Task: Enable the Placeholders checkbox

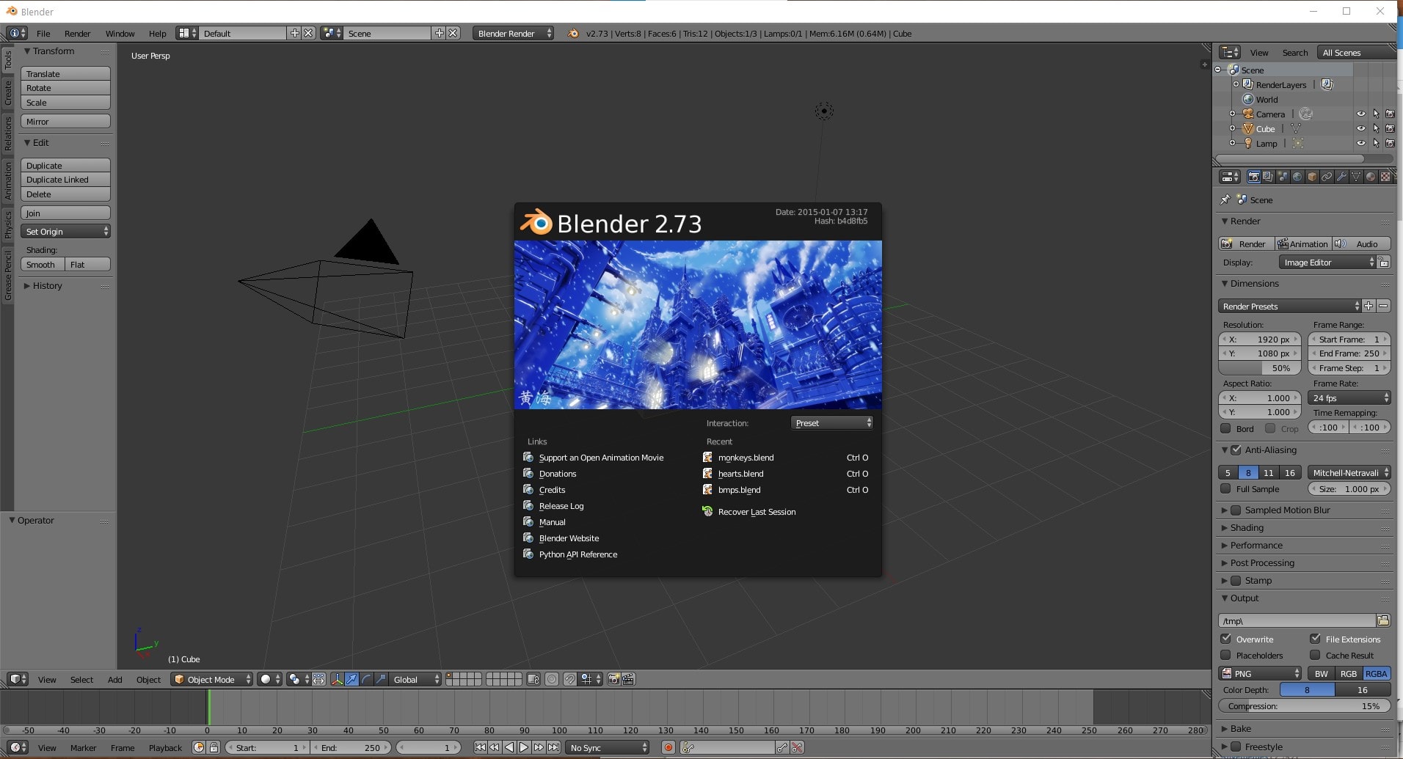Action: point(1225,655)
